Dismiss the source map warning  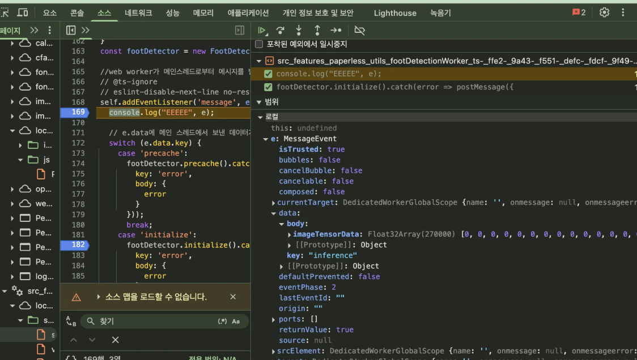[x=233, y=297]
